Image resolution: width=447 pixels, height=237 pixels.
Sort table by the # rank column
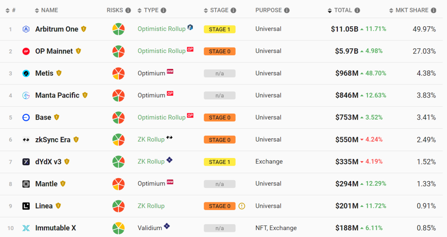[x=10, y=10]
